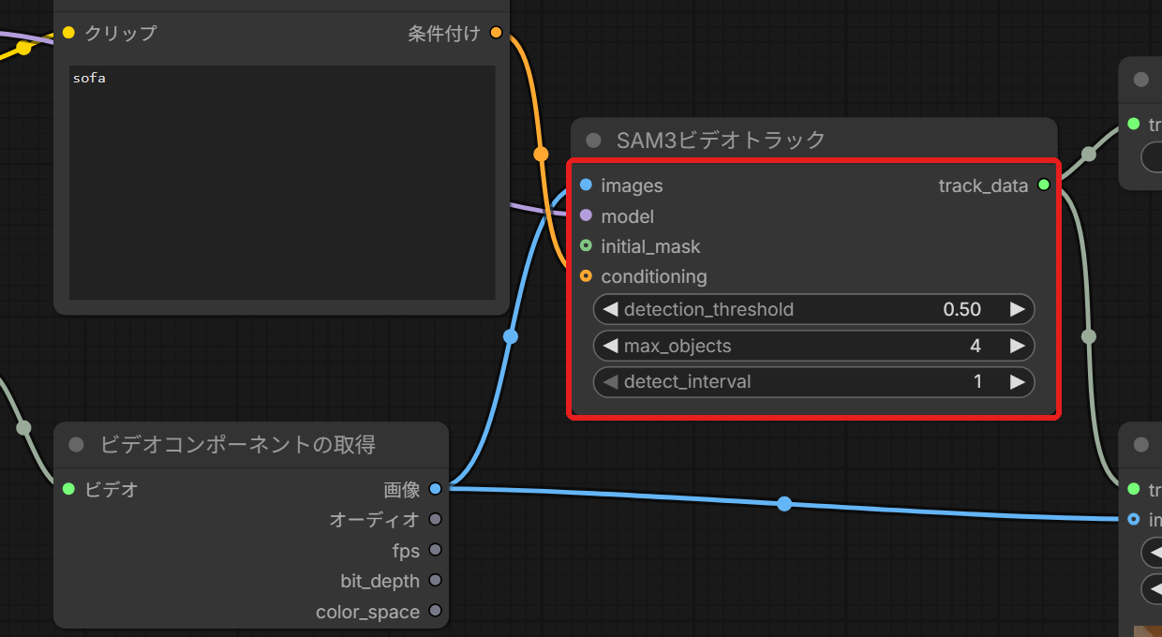
Task: Click midpoint dot on long horizontal blue wire
Action: pyautogui.click(x=784, y=504)
